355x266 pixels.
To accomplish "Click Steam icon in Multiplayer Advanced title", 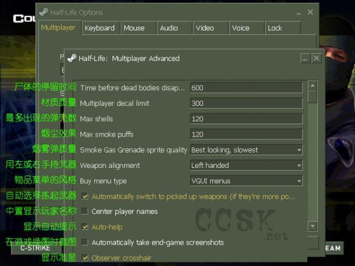I will (72, 59).
